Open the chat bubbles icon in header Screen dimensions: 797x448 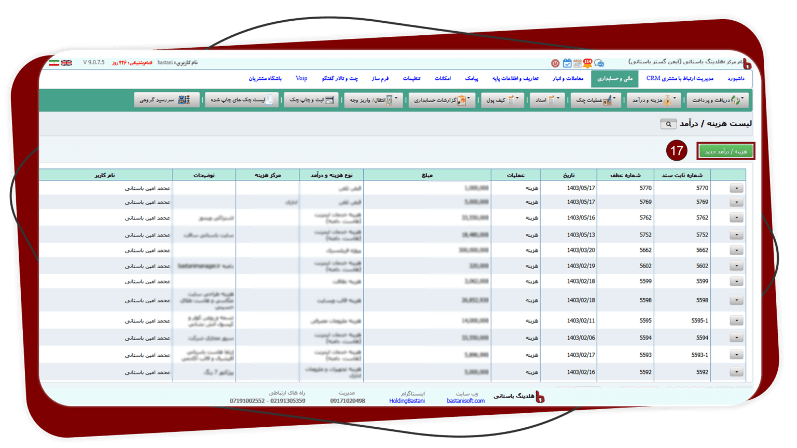click(599, 63)
